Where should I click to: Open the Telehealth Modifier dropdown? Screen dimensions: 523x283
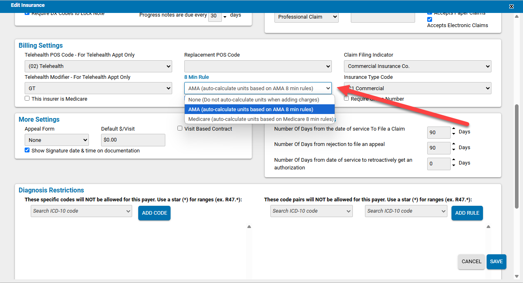click(x=98, y=88)
